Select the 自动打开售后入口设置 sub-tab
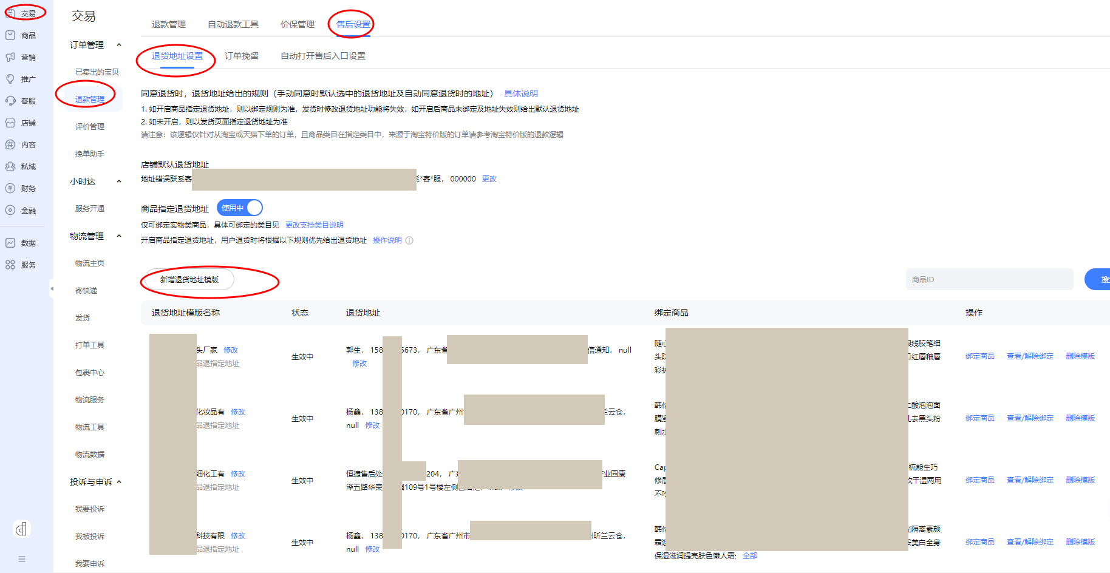 tap(323, 56)
